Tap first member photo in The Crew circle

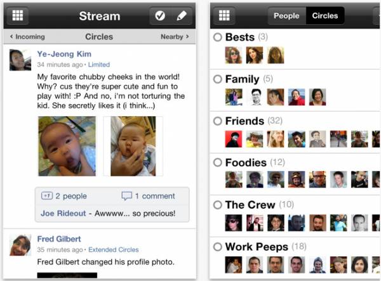tap(234, 223)
